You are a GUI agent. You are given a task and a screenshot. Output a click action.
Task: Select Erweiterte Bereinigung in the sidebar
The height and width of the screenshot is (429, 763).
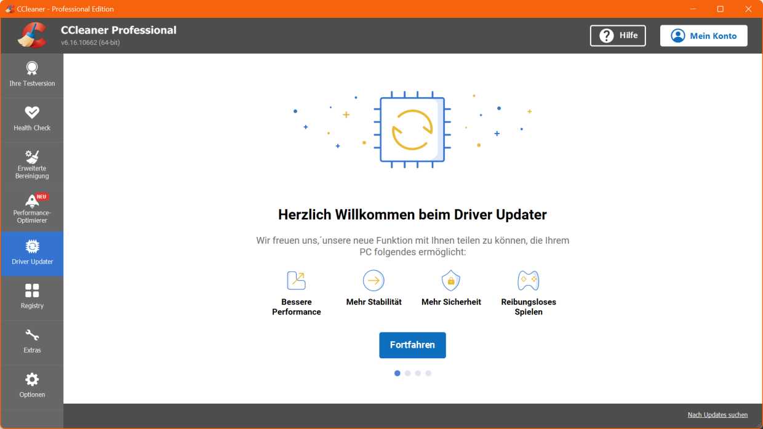point(32,163)
